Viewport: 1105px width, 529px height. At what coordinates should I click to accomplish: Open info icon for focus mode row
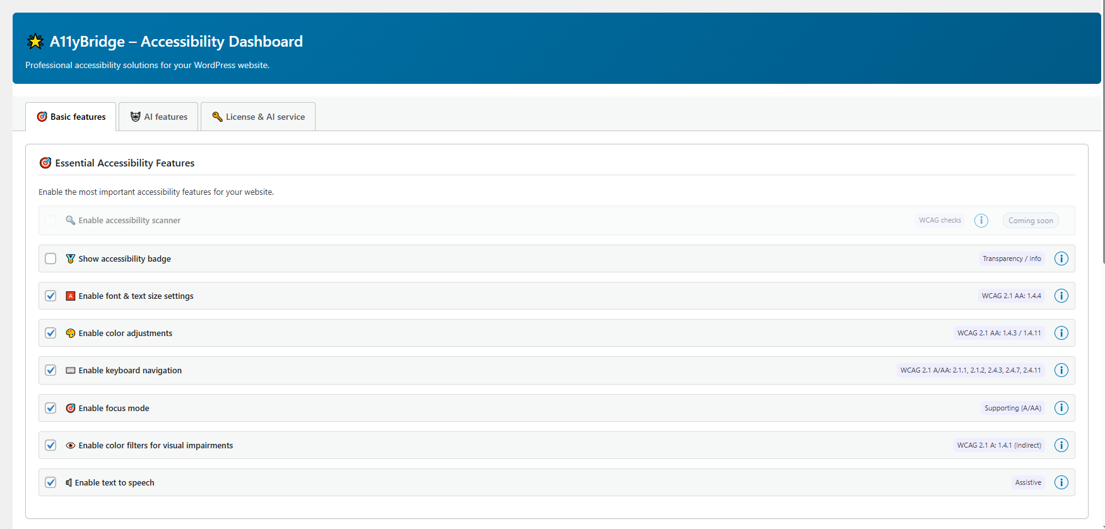point(1061,408)
